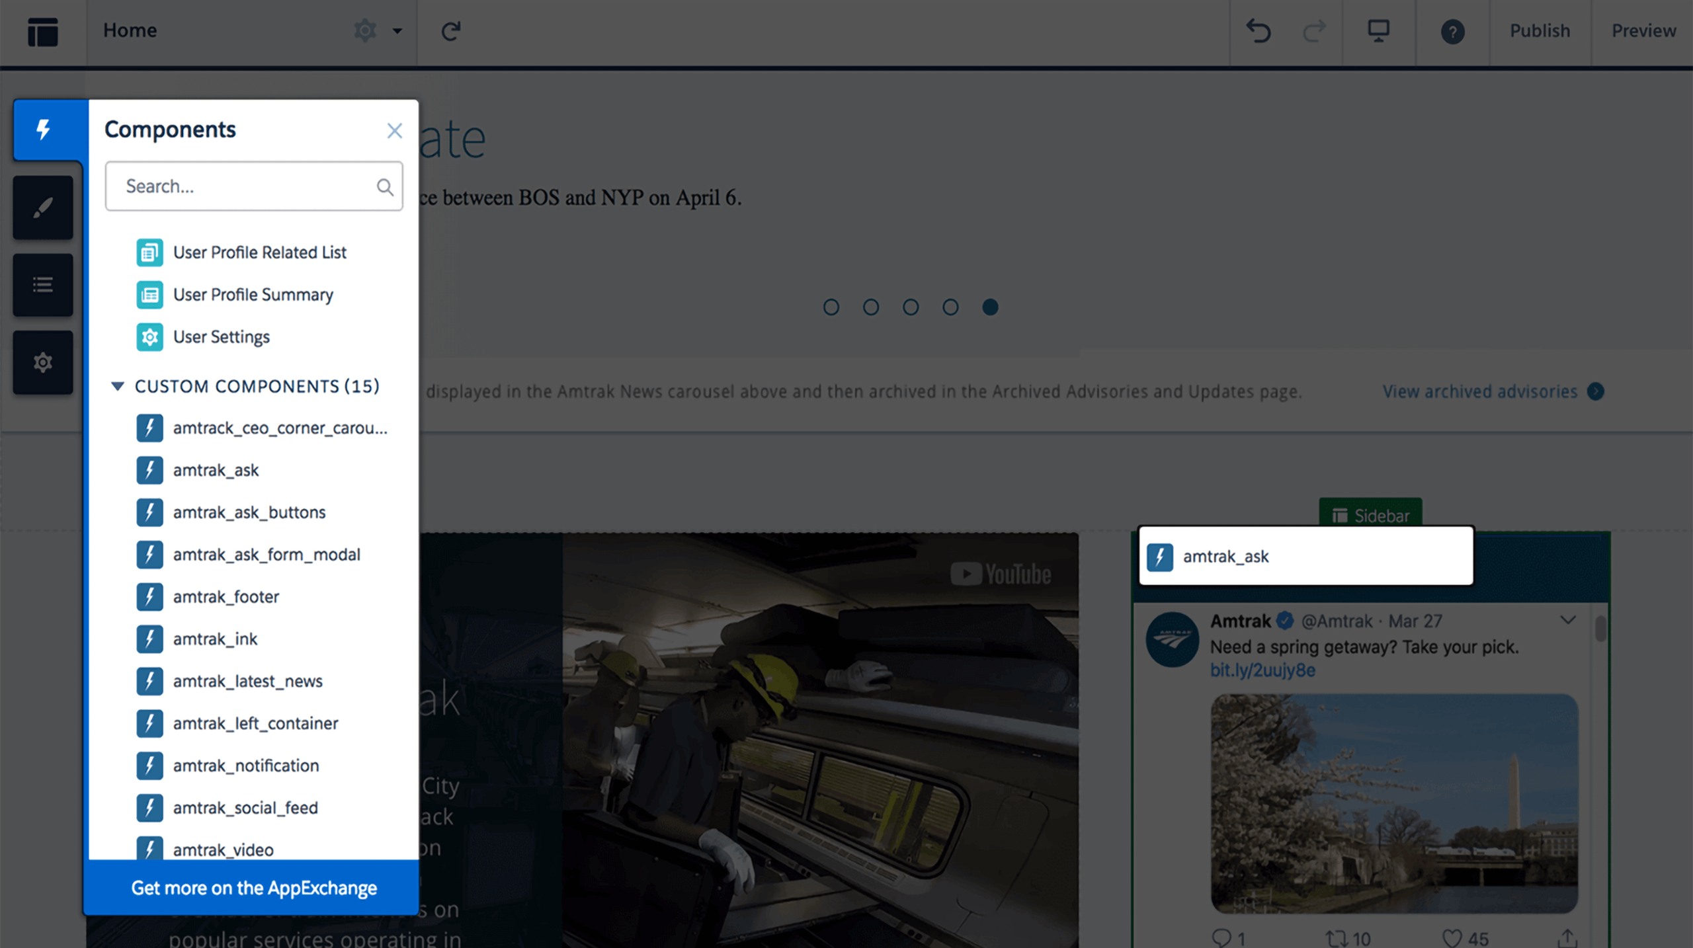1693x948 pixels.
Task: Undo the last change
Action: click(1259, 31)
